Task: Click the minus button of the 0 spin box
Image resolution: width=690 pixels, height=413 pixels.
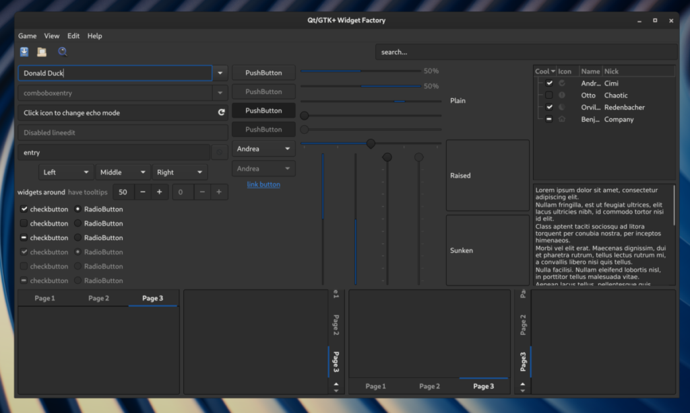Action: pyautogui.click(x=202, y=192)
